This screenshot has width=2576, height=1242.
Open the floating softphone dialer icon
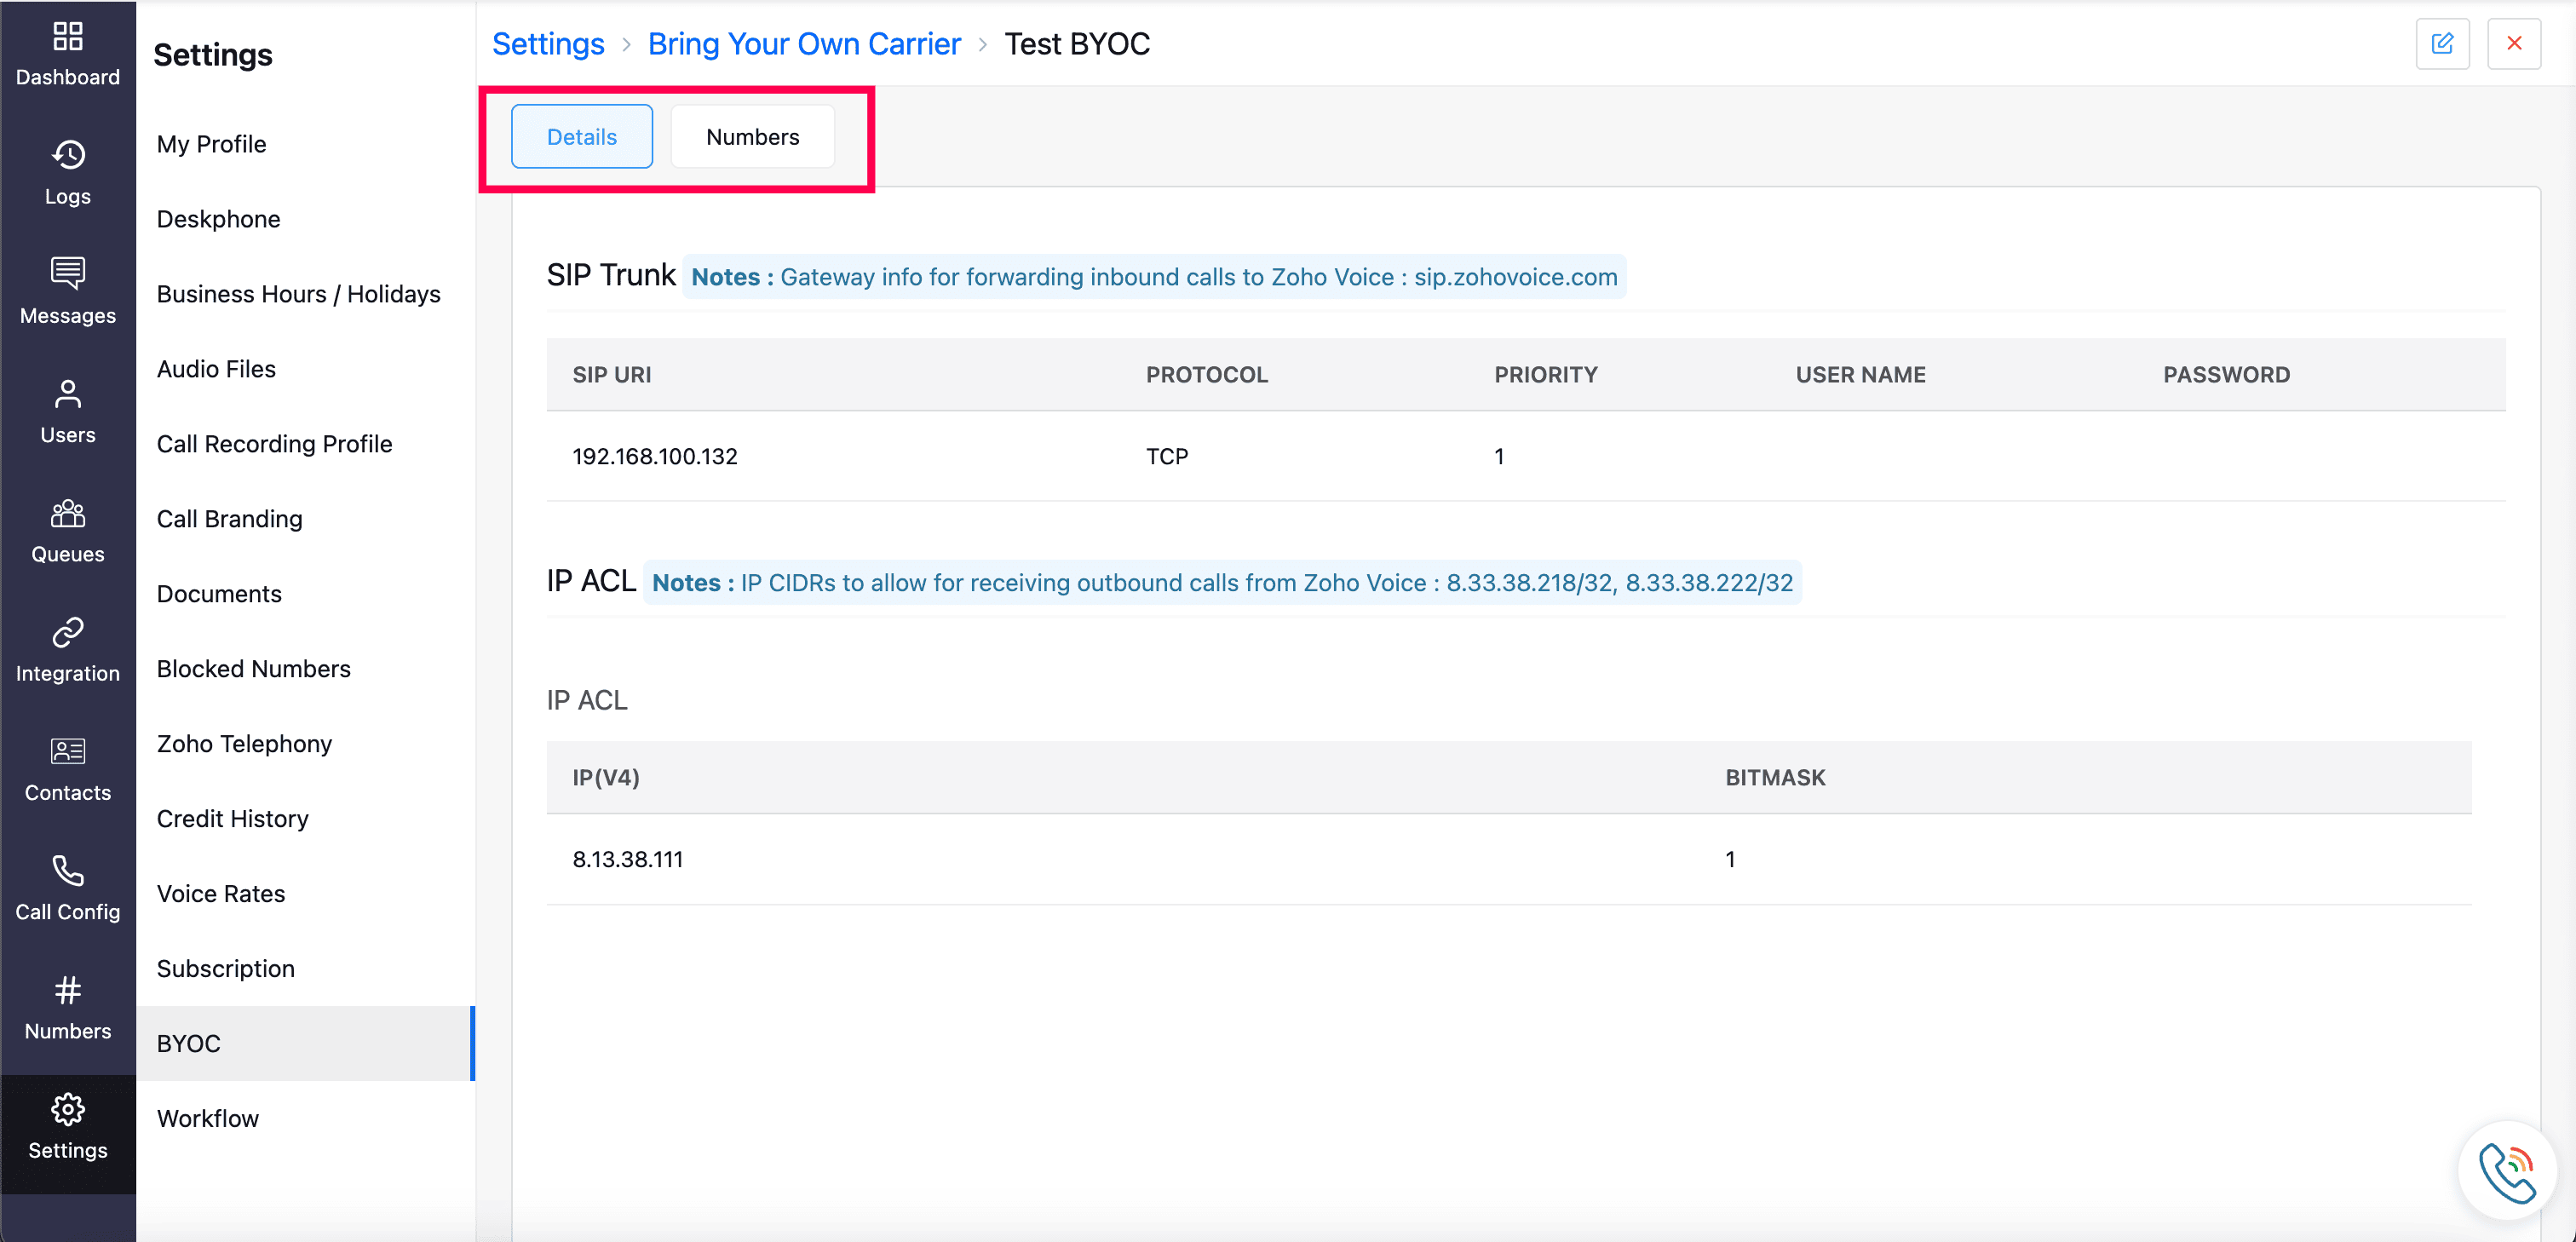(2506, 1171)
